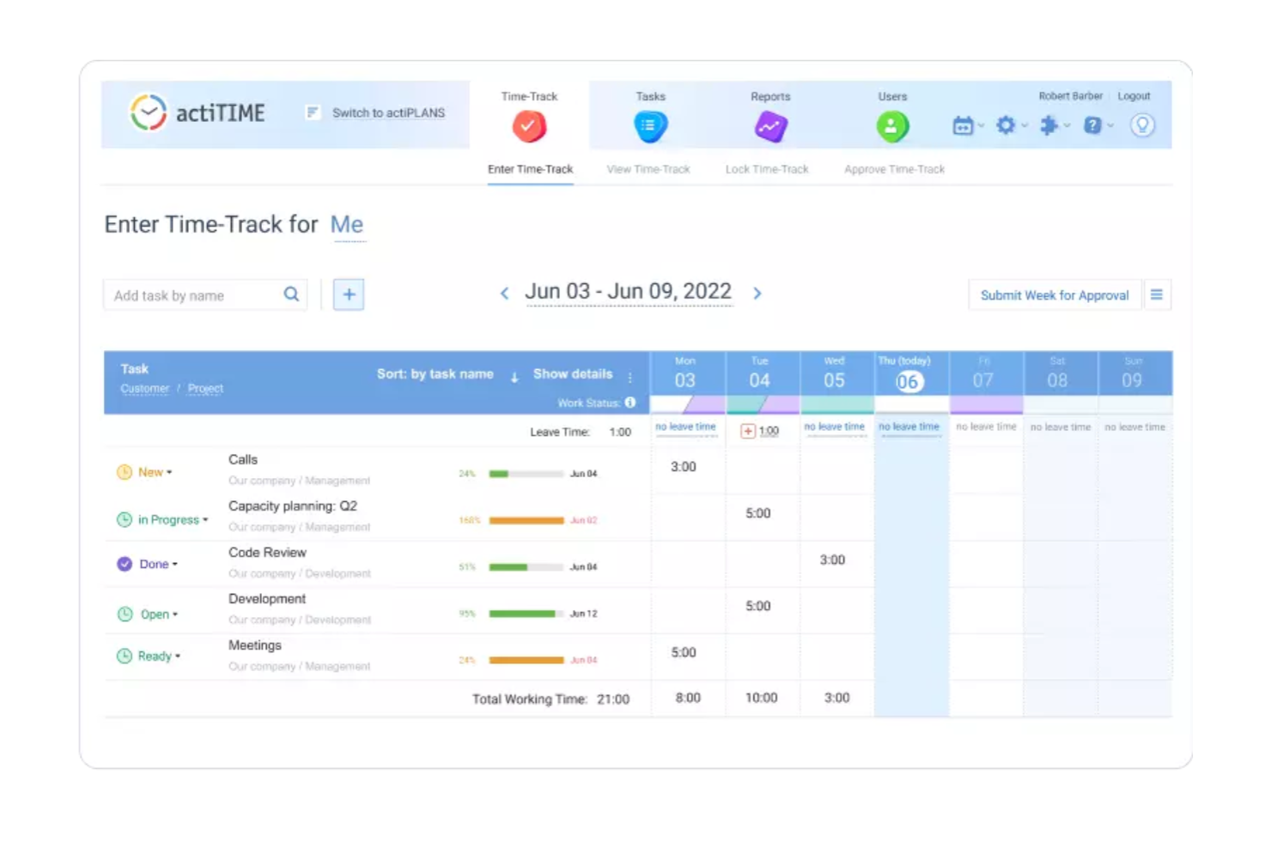Image resolution: width=1271 pixels, height=847 pixels.
Task: Click the plus button to add task
Action: [x=349, y=294]
